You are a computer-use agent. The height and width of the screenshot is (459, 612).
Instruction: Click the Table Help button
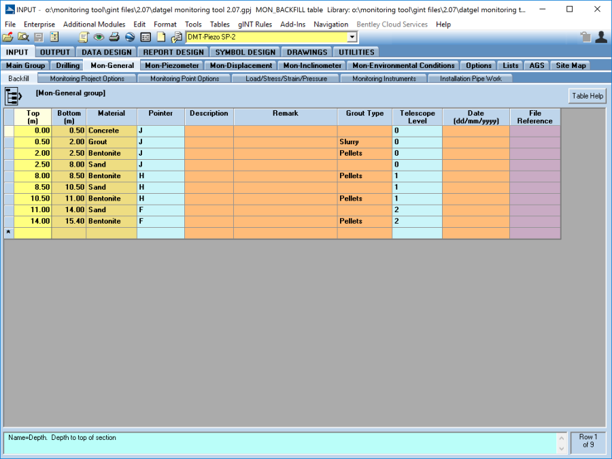click(x=587, y=96)
